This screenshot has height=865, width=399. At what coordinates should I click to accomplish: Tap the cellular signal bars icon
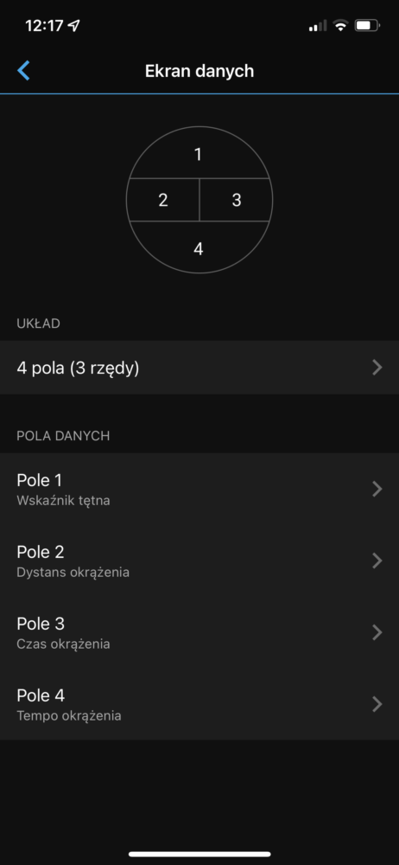coord(318,25)
